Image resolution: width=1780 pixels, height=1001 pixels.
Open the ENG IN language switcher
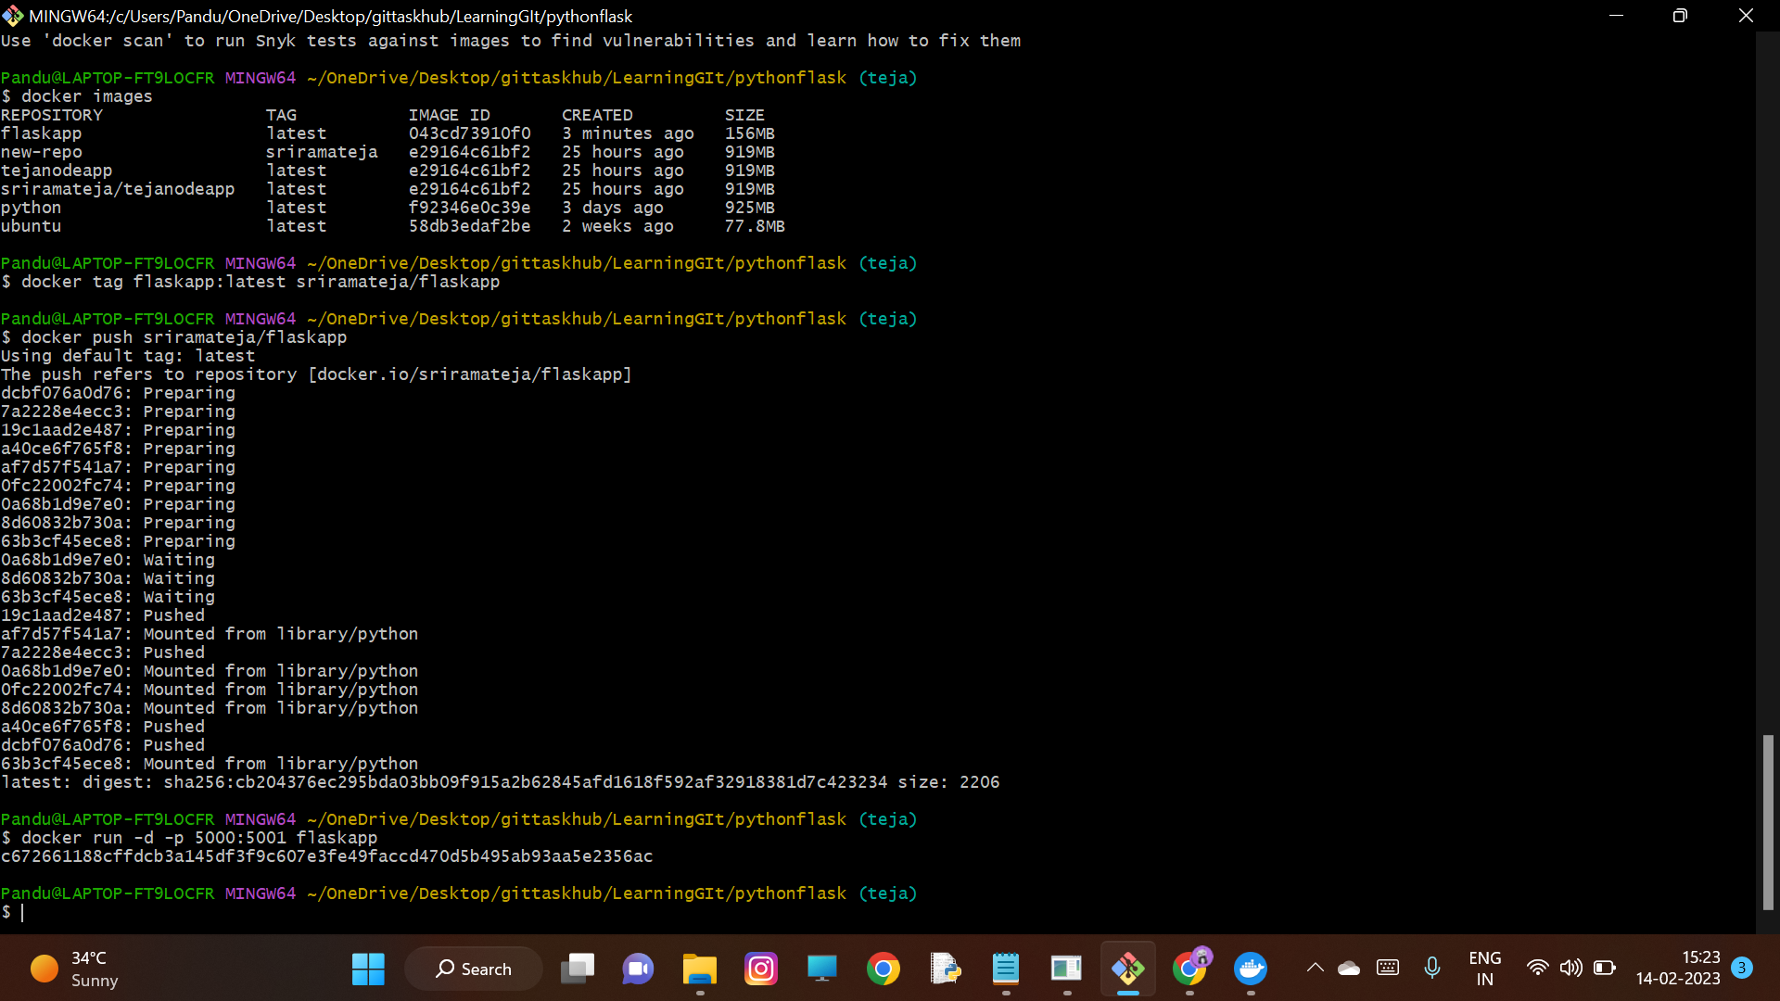pos(1485,968)
